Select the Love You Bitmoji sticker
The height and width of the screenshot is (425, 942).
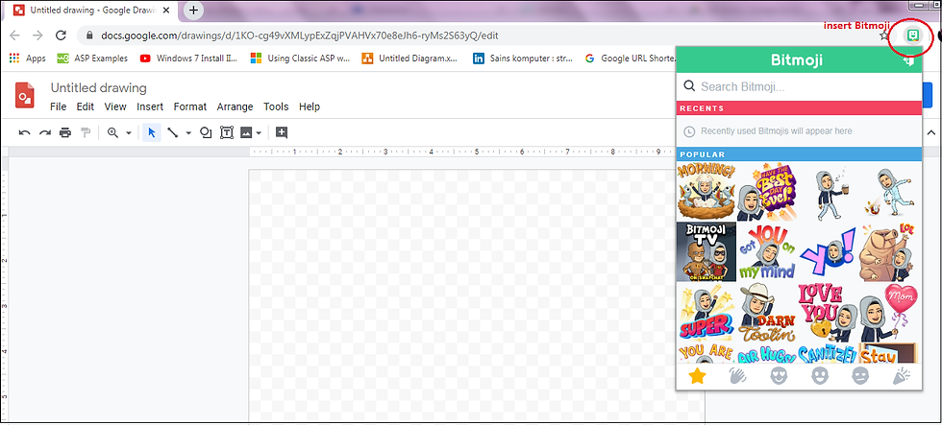[x=828, y=313]
